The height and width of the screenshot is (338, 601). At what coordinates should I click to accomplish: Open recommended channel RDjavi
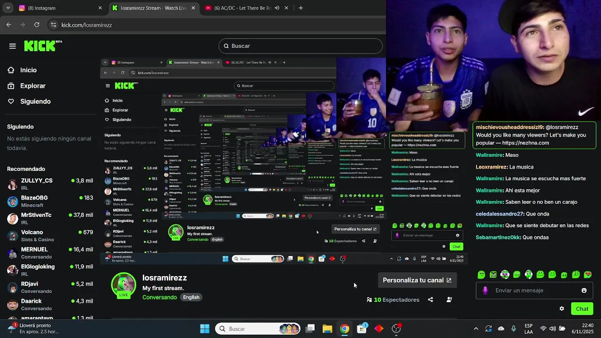point(50,287)
